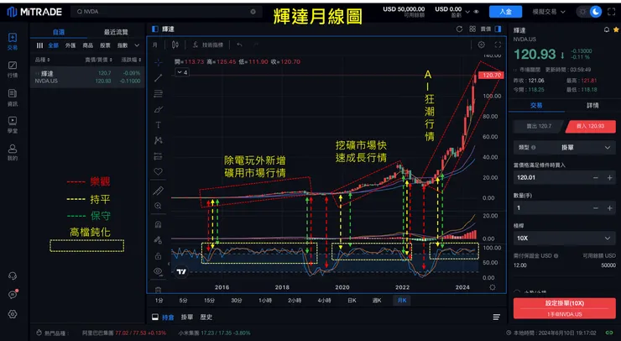The height and width of the screenshot is (341, 621).
Task: Select the ruler measure tool
Action: [x=158, y=191]
